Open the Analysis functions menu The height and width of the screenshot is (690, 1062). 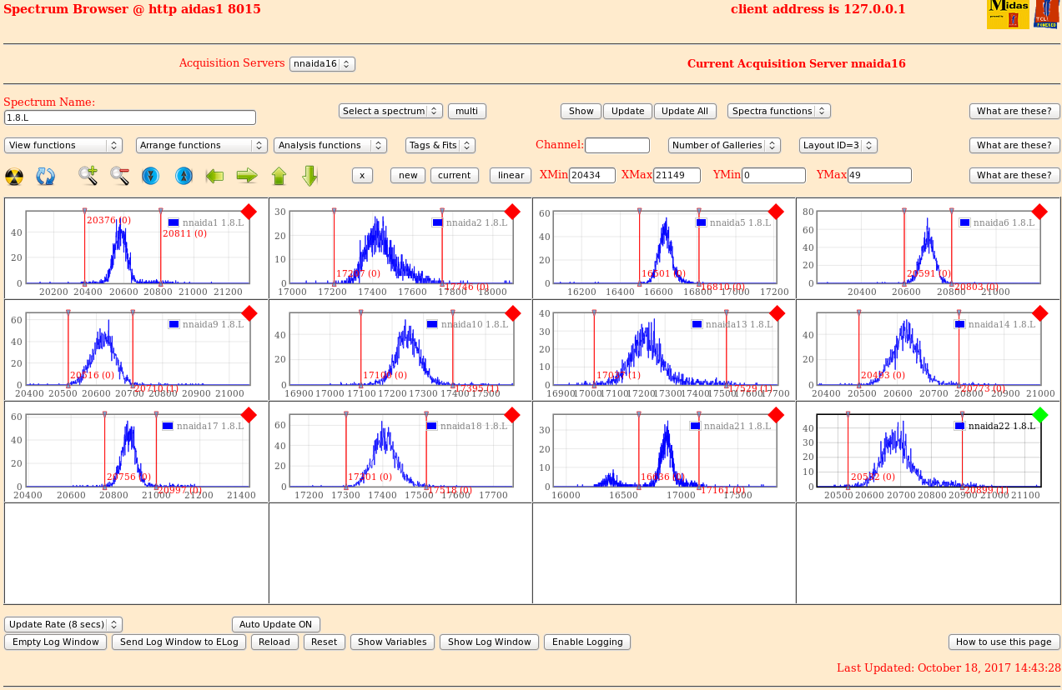[330, 145]
